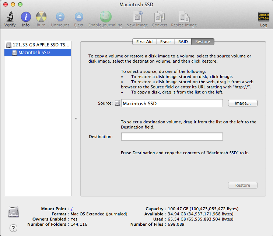Open the Log viewer icon
This screenshot has height=236, width=273.
pyautogui.click(x=263, y=17)
